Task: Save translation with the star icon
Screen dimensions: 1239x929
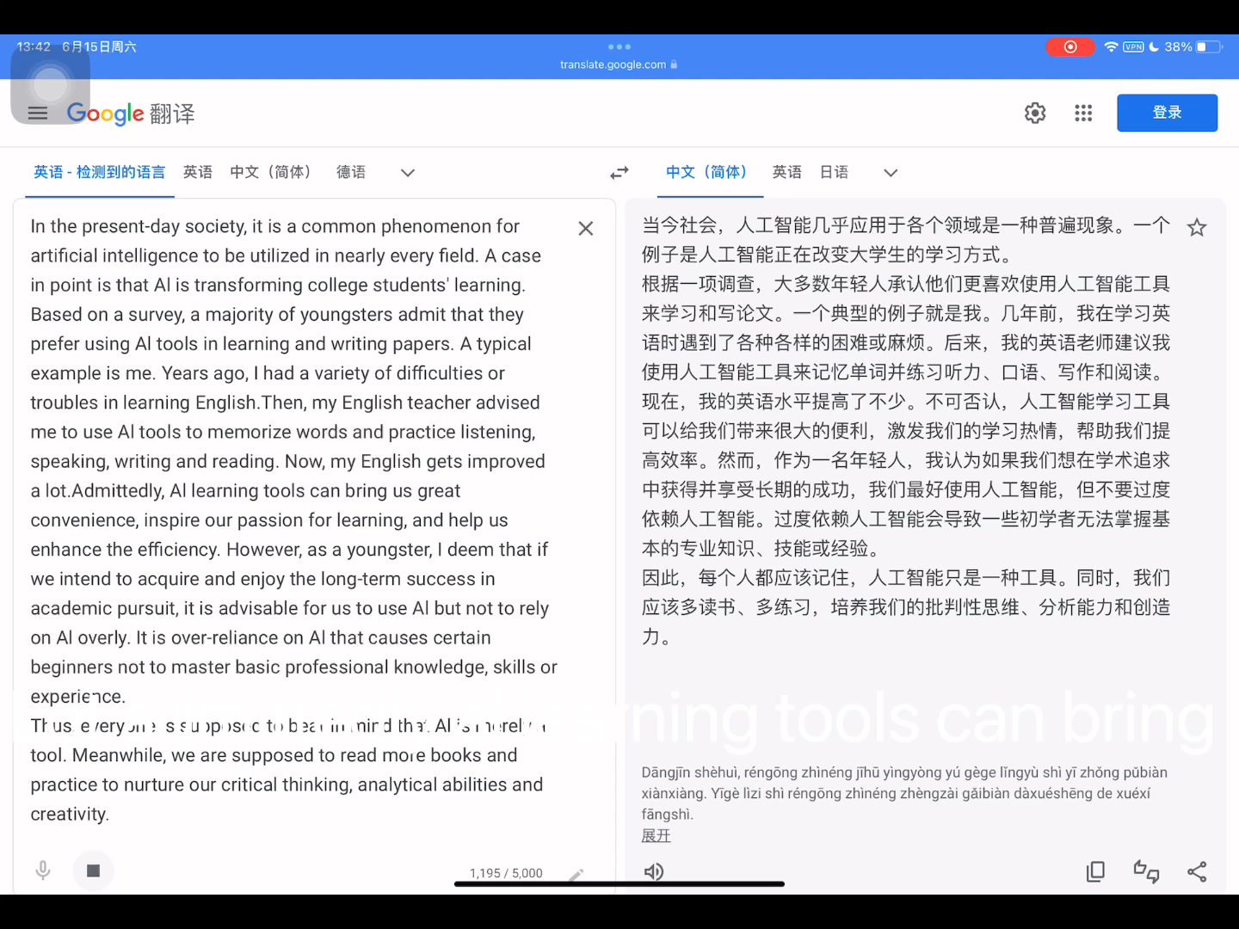Action: coord(1197,228)
